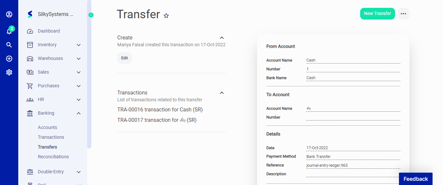This screenshot has height=185, width=443.
Task: Collapse the sidebar with the green arrow
Action: pos(91,15)
